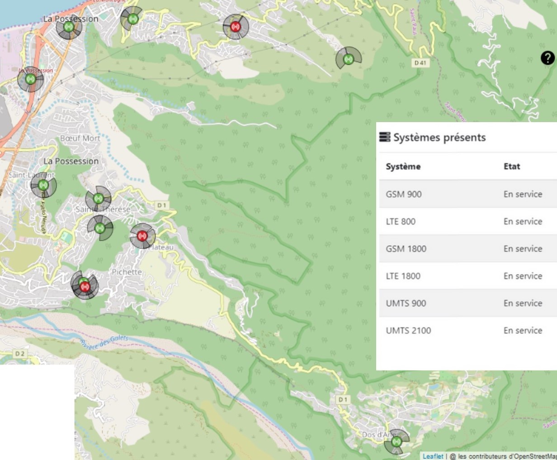
Task: Click the UMTS 2100 system row
Action: click(467, 330)
